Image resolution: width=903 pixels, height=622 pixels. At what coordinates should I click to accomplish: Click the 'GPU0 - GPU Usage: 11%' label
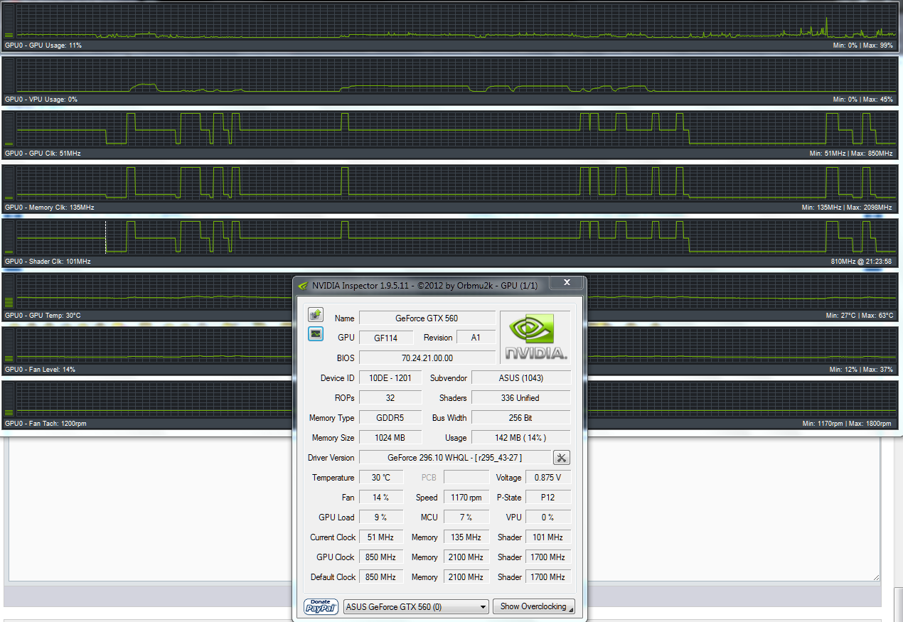point(43,45)
